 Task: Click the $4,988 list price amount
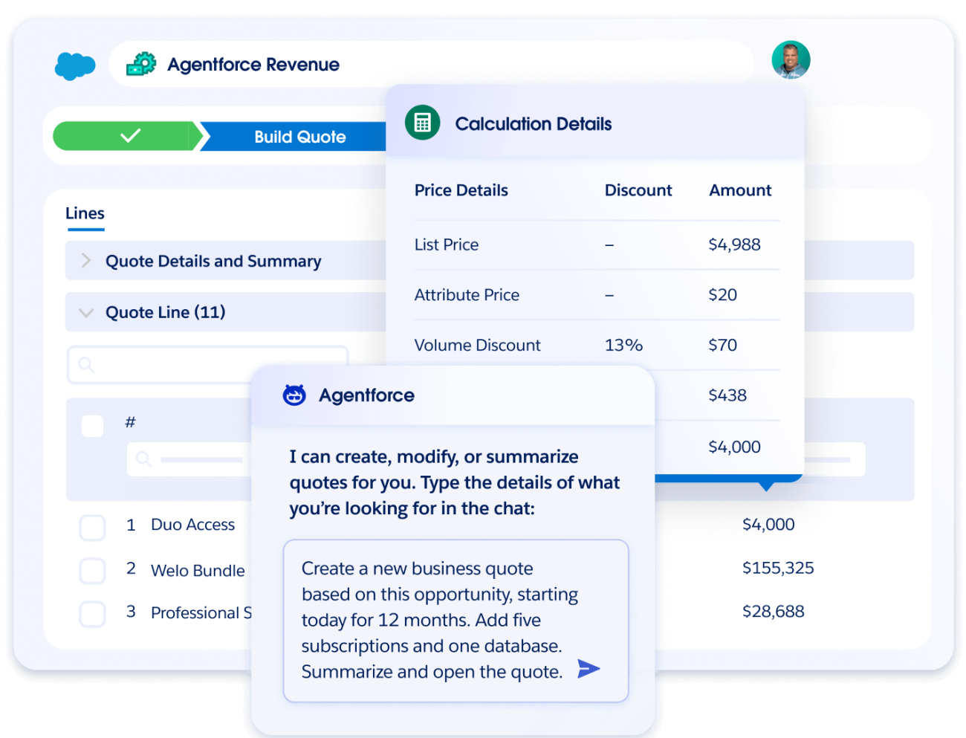pyautogui.click(x=734, y=245)
